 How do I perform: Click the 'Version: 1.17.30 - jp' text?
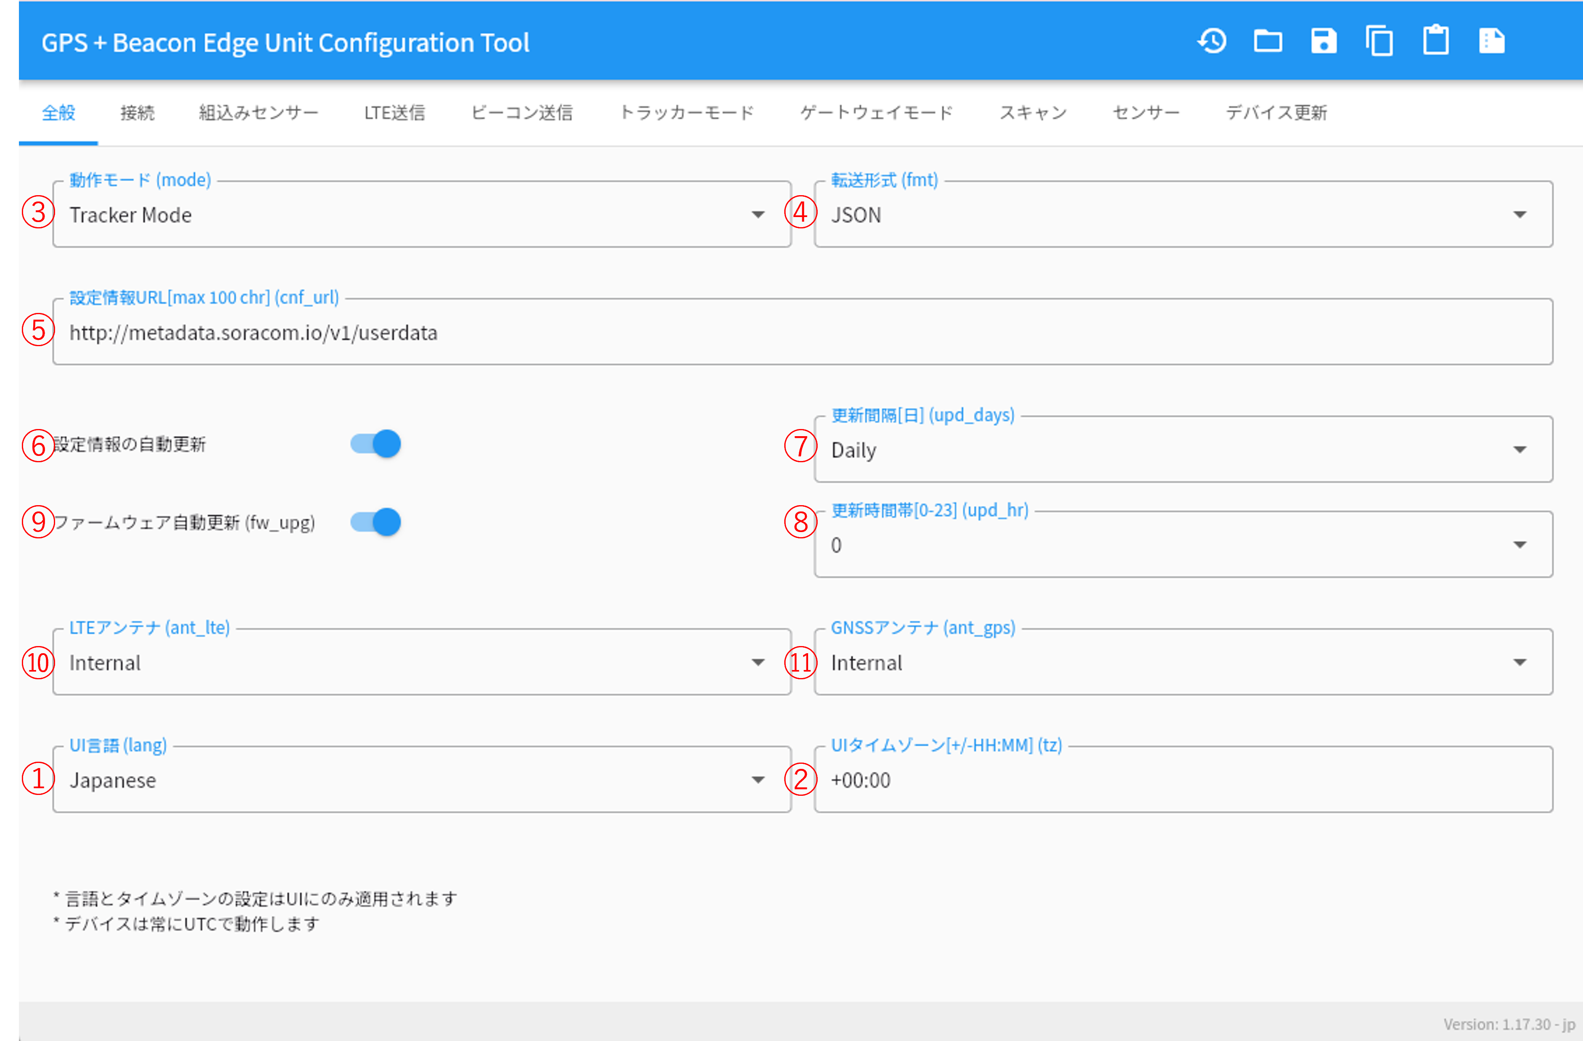[1509, 1024]
